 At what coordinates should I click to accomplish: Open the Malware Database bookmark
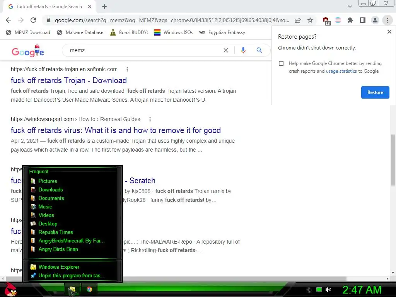[80, 32]
